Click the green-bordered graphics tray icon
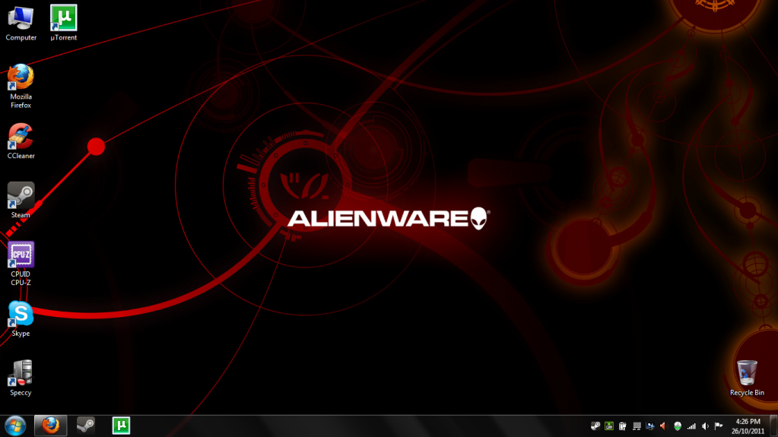778x437 pixels. pos(609,426)
